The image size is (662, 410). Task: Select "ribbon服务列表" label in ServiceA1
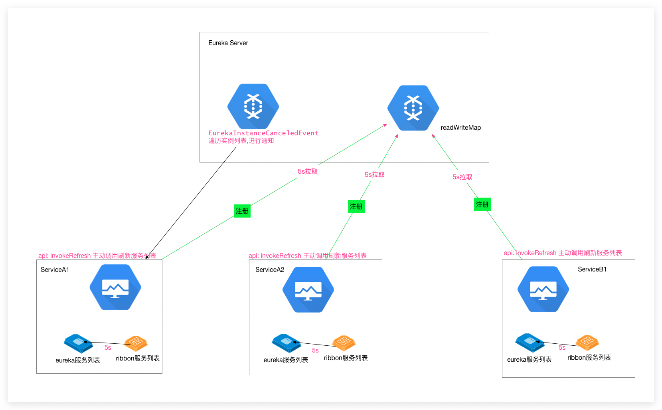138,358
